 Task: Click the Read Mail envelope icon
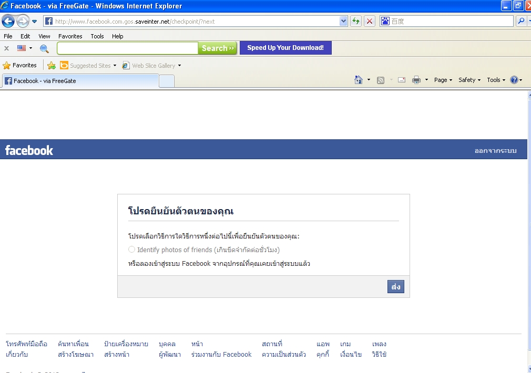coord(402,80)
